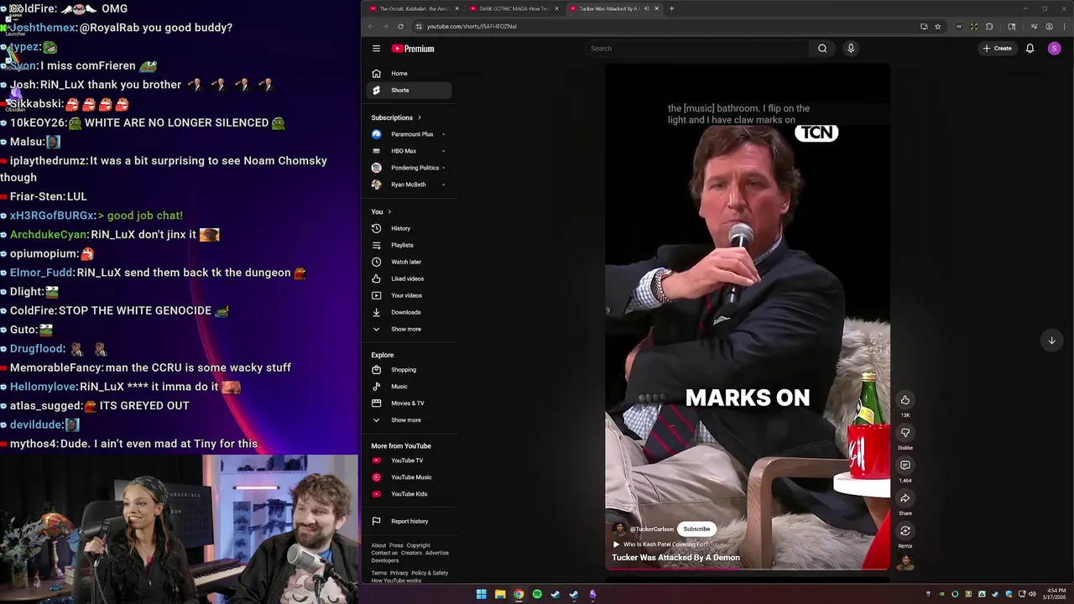Screen dimensions: 1074x604
Task: Open TuckerCarlson channel avatar
Action: coord(619,529)
